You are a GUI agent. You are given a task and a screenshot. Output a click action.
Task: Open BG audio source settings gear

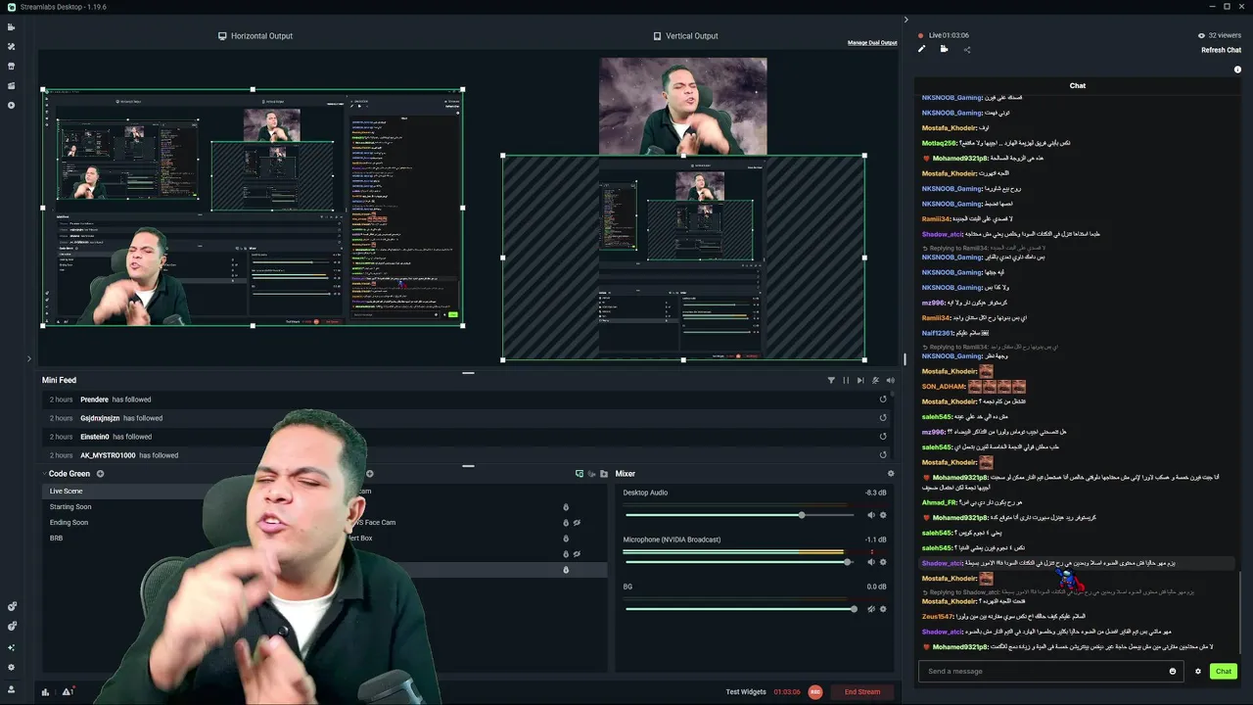[x=883, y=609]
